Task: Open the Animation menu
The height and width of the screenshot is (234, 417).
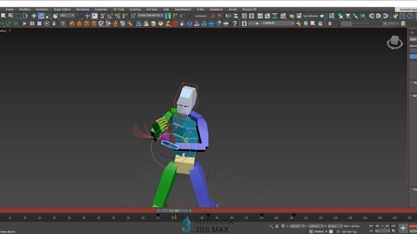Action: click(42, 9)
